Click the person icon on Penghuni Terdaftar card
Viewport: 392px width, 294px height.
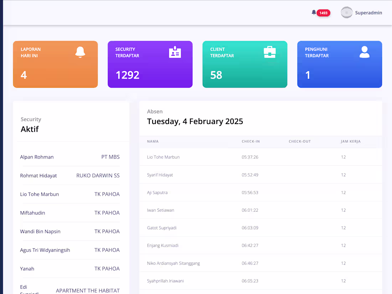coord(364,52)
